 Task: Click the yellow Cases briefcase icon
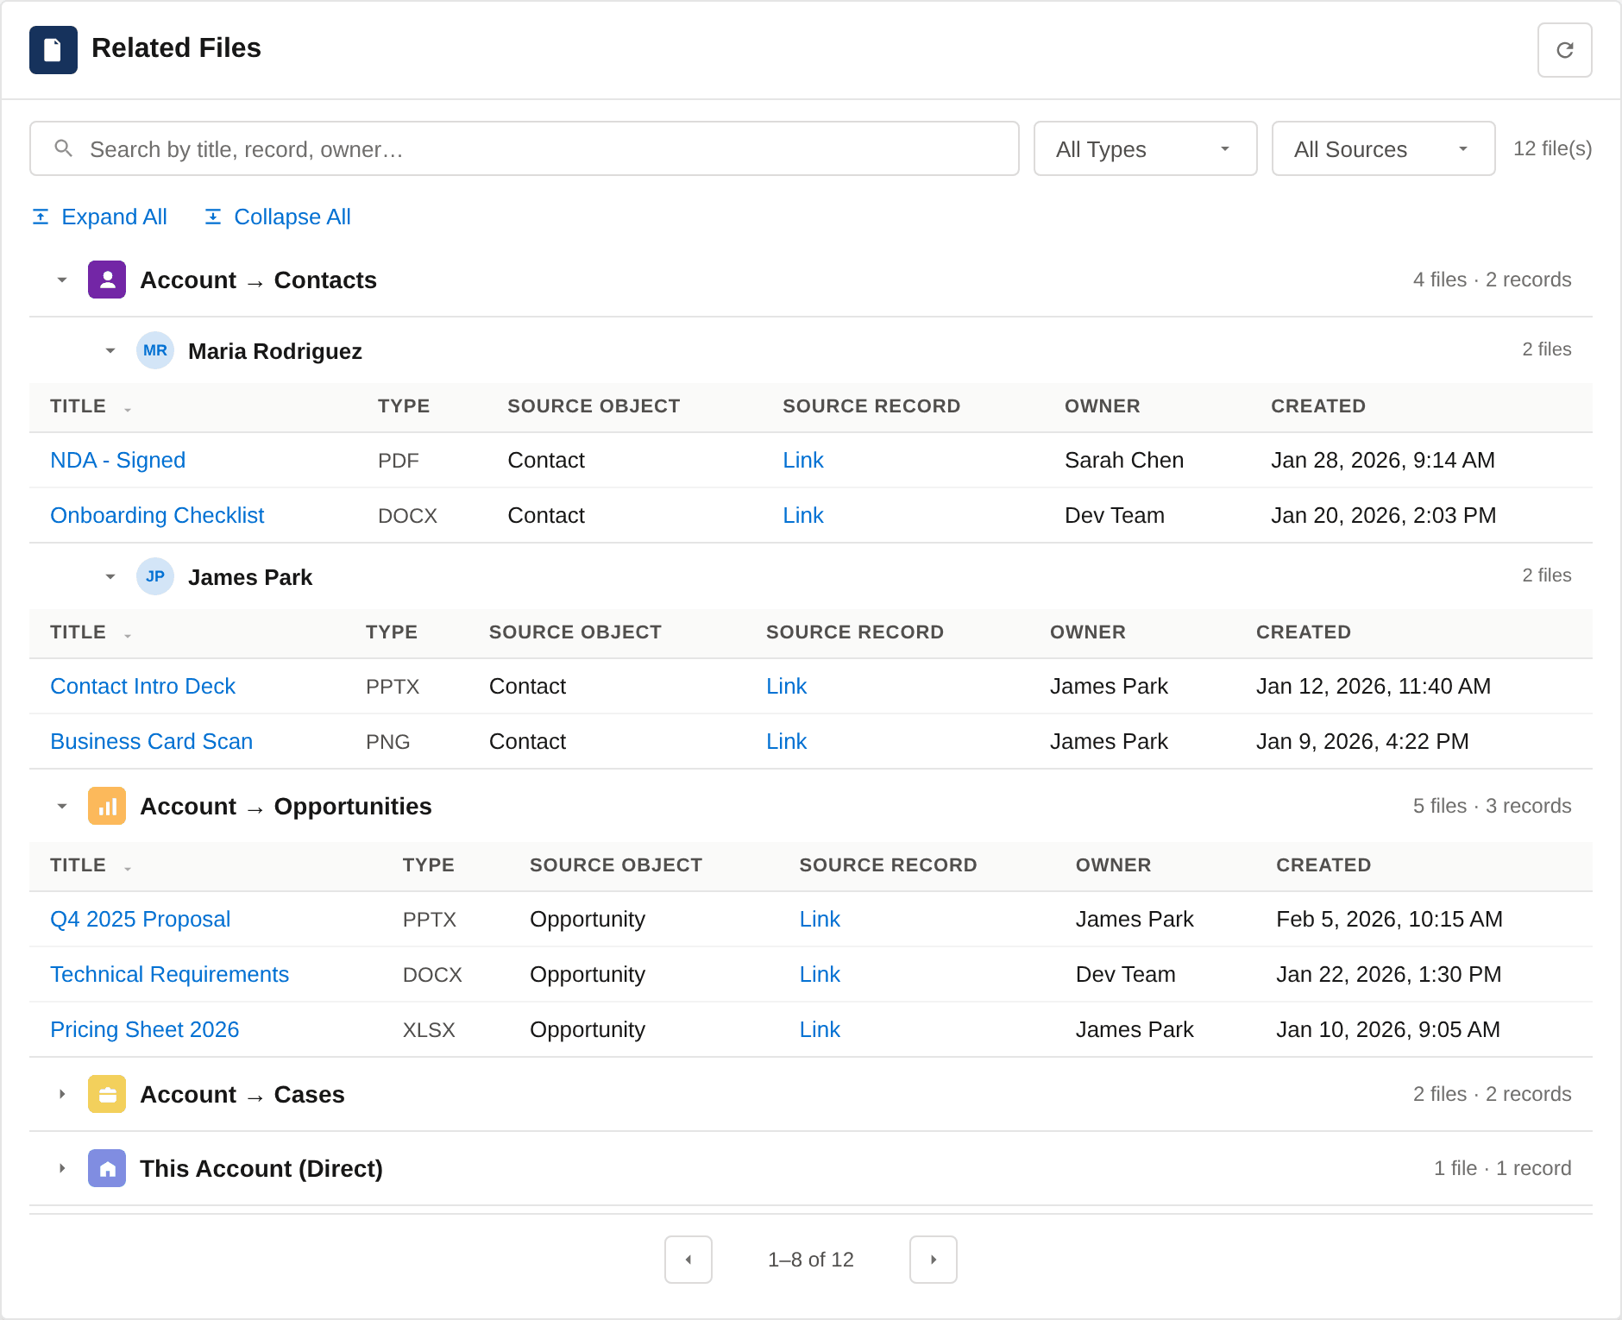pyautogui.click(x=107, y=1094)
